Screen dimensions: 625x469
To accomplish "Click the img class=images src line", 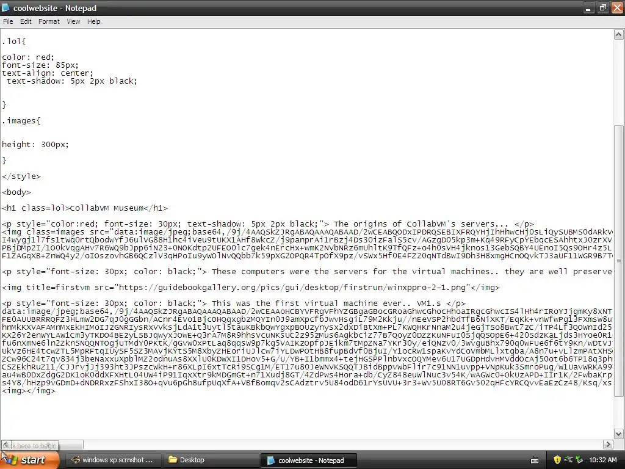I will point(307,231).
